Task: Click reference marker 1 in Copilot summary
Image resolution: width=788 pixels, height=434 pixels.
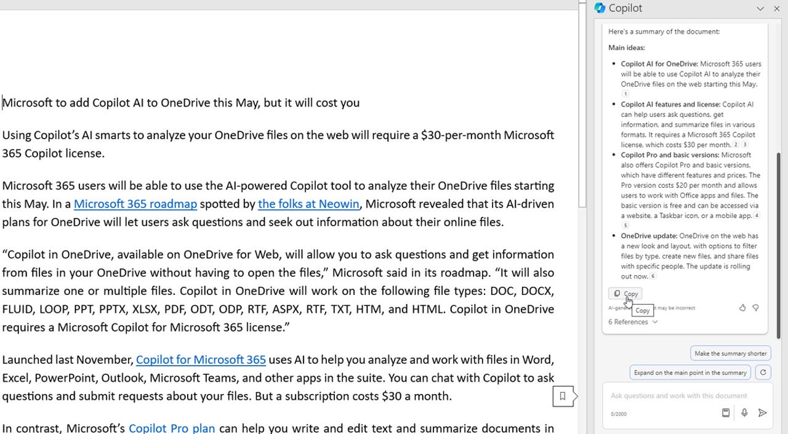Action: coord(625,94)
